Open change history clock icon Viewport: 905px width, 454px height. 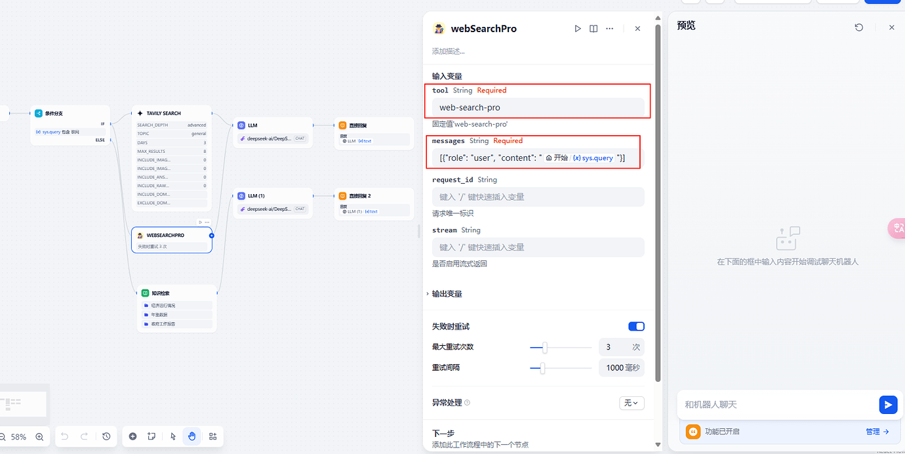pos(106,436)
